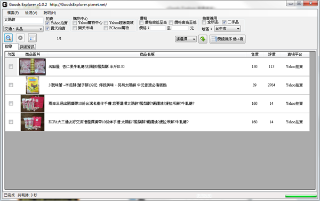Tick the checkbox for the 名點屋 row
Screen dimensions: 320x201
point(11,66)
